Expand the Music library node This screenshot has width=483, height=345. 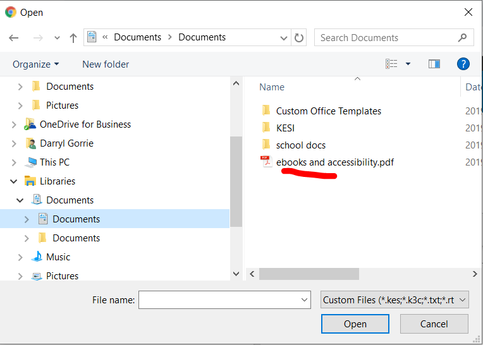[x=20, y=257]
